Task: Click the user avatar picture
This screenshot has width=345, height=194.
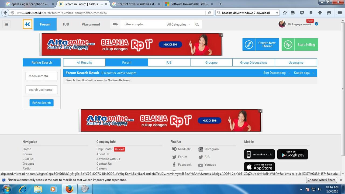Action: pos(282,24)
